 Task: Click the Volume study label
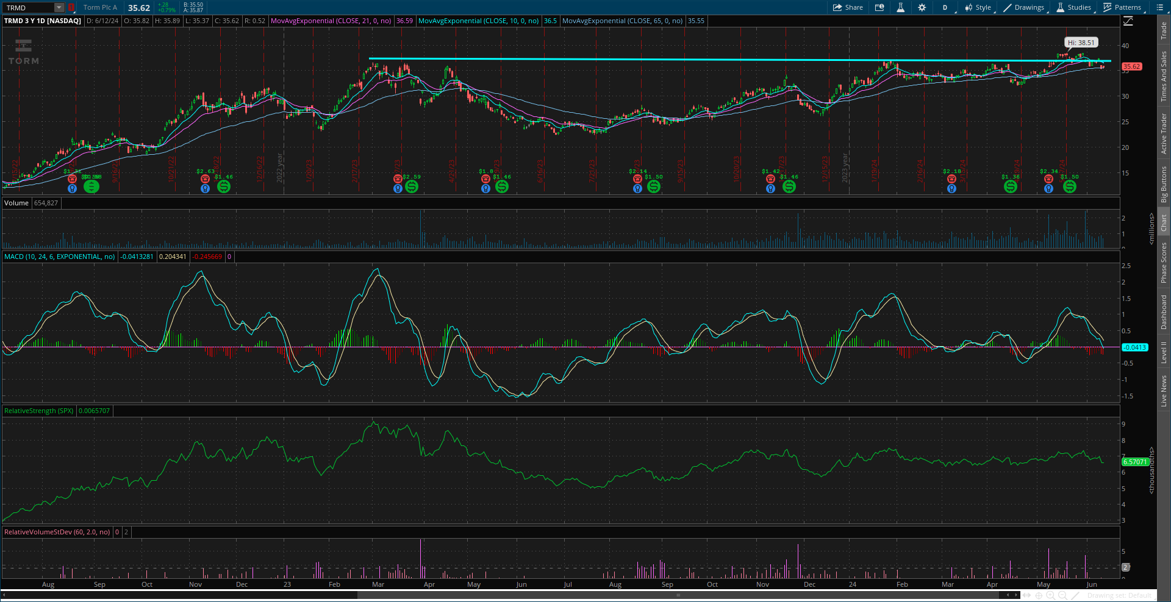[x=16, y=203]
